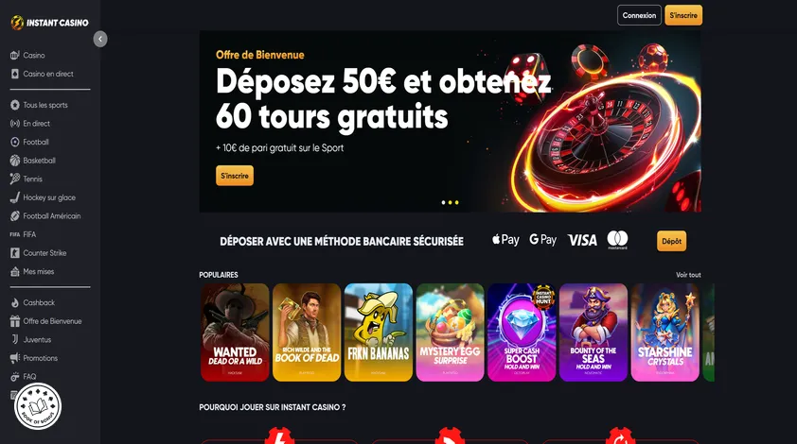Select the Basketball icon in sidebar

point(15,161)
